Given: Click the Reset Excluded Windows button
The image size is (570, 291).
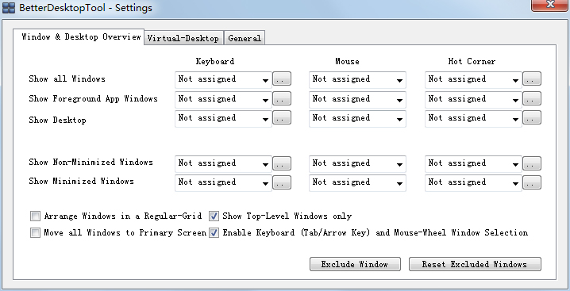Looking at the screenshot, I should (475, 264).
